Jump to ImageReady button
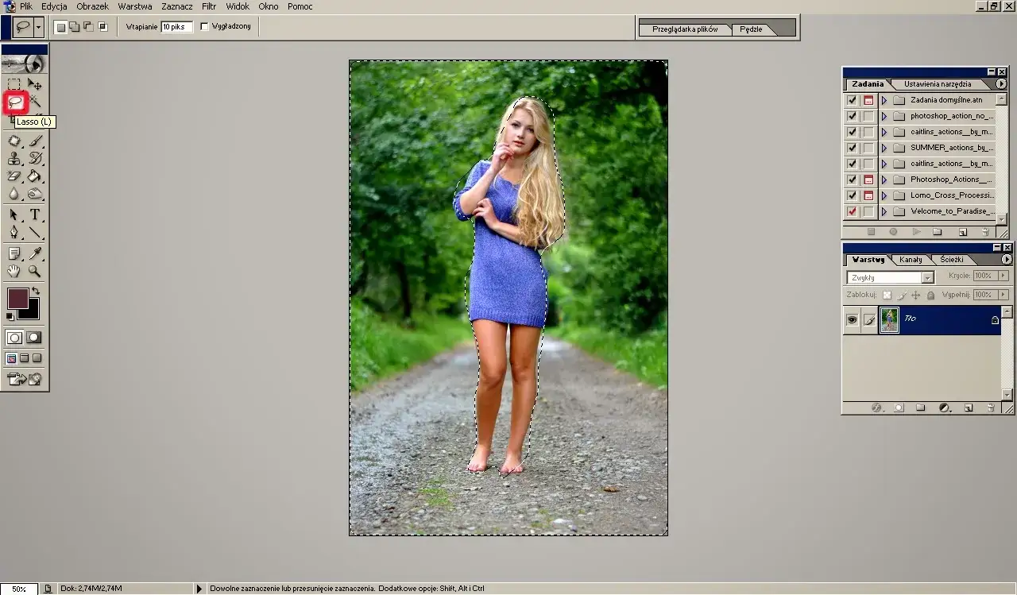Screen dimensions: 1017x595 [24, 379]
